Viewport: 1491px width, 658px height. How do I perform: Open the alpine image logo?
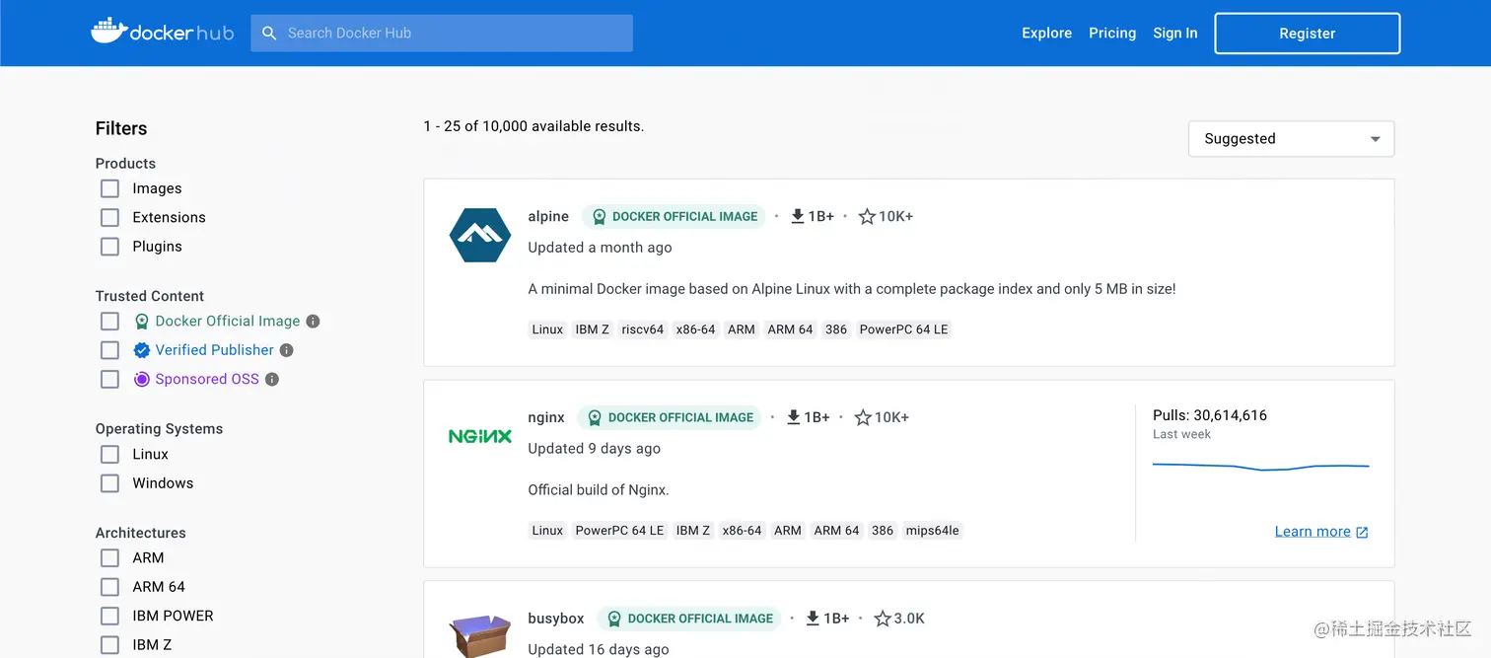click(480, 235)
